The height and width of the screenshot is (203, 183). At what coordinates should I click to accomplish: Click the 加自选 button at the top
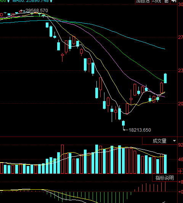pos(143,2)
